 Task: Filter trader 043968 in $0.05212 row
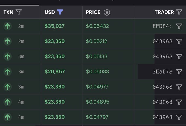point(179,41)
